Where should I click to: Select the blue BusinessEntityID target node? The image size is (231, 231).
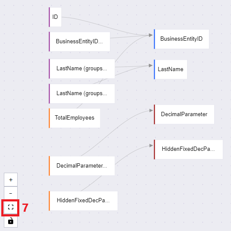[181, 39]
